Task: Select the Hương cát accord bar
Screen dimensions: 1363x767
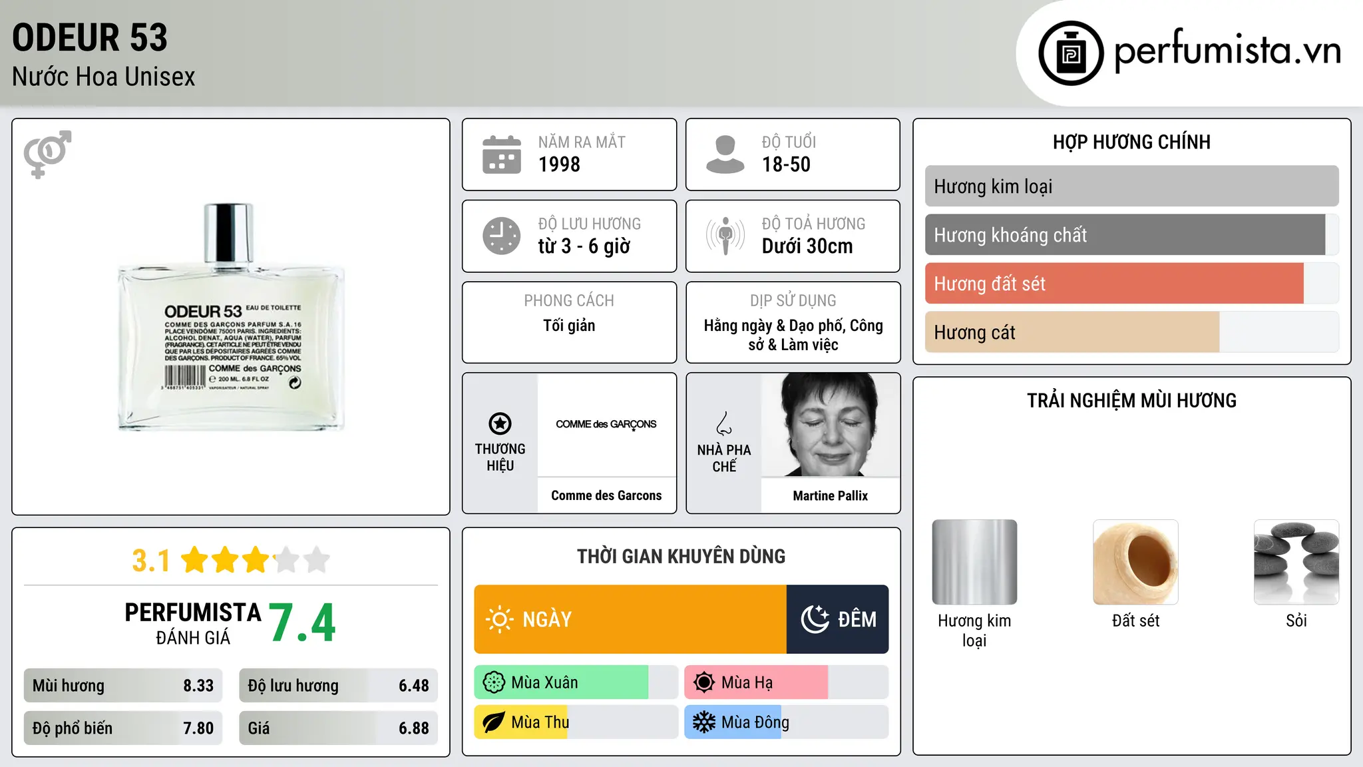Action: [1131, 332]
